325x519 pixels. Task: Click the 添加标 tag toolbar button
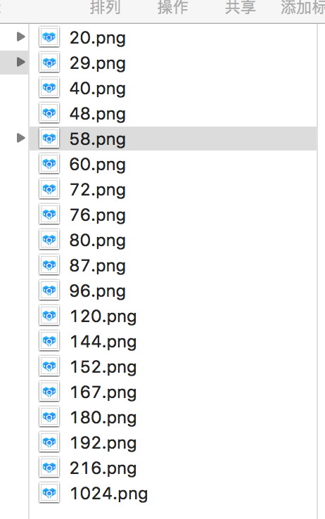coord(302,7)
